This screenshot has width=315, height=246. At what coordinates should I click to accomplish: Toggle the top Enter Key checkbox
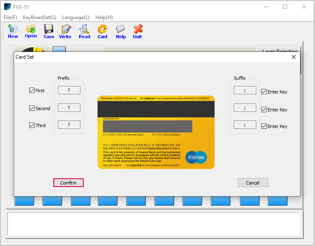click(x=264, y=92)
